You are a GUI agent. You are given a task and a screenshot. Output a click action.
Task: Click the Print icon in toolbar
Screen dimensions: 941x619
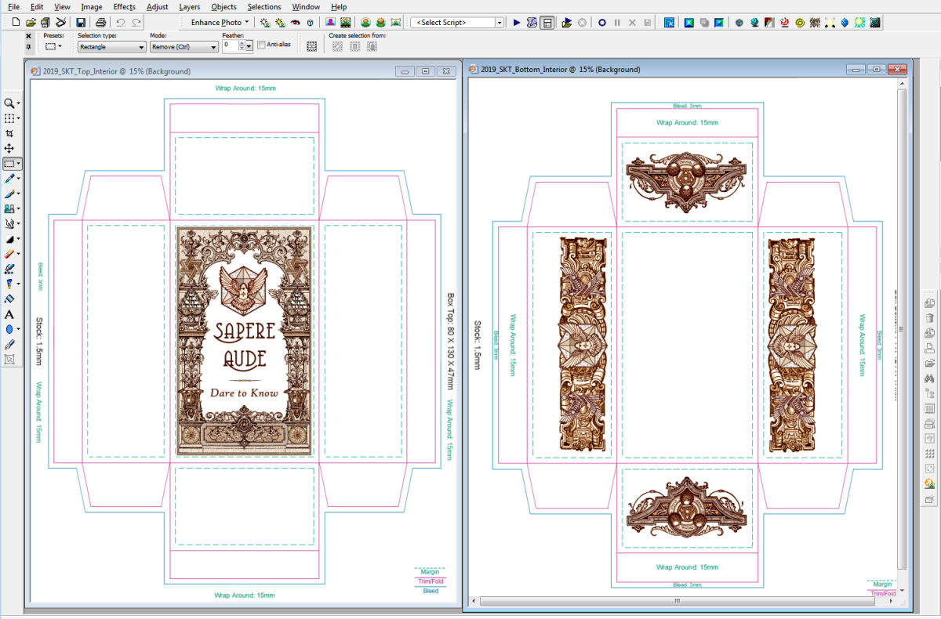[100, 23]
